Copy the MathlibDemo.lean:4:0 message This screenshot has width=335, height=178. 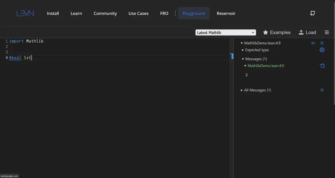(322, 66)
